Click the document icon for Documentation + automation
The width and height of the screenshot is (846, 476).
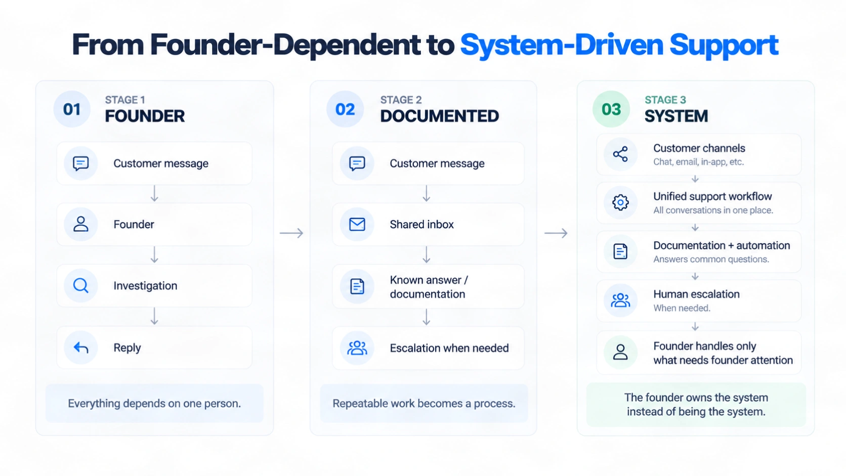(x=620, y=251)
